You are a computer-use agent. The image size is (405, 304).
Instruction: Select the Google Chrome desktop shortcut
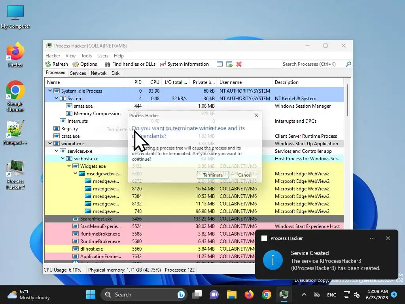(x=15, y=97)
